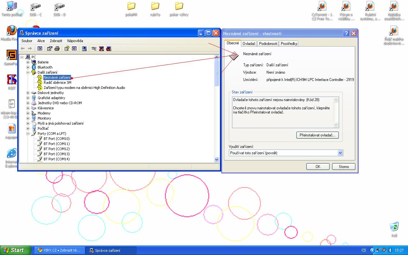Screen dimensions: 408x255
Task: Expand the Bluetooth tree node
Action: 28,67
